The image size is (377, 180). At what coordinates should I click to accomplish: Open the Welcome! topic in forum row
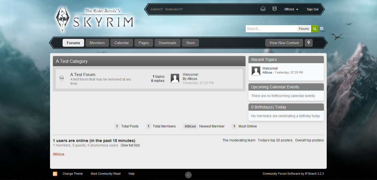click(x=190, y=75)
